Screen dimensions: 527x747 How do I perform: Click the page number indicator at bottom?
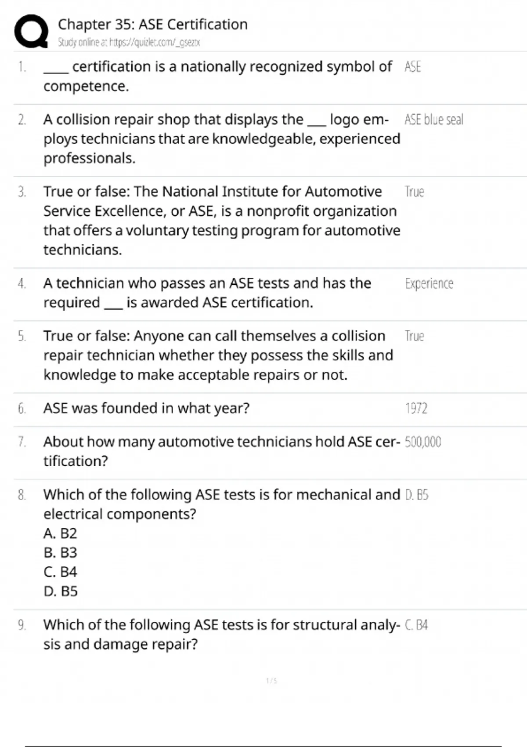point(271,681)
